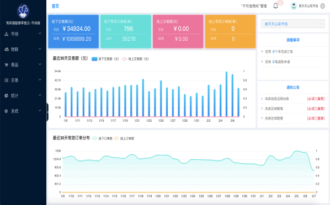Screen dimensions: 330x205
Task: Open the 市场 sidebar menu
Action: click(x=23, y=34)
